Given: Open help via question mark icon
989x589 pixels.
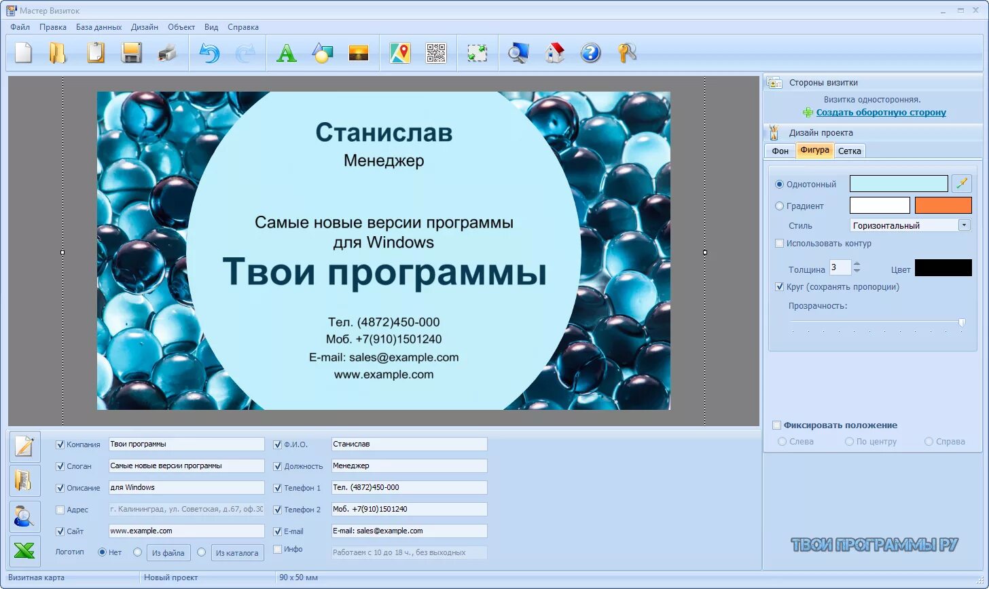Looking at the screenshot, I should 590,53.
